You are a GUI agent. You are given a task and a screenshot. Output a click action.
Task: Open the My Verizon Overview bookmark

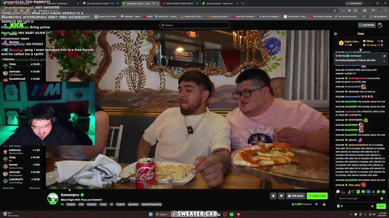[321, 17]
